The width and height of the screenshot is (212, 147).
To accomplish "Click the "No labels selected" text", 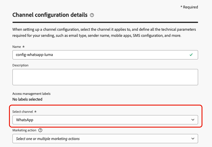I will point(27,99).
